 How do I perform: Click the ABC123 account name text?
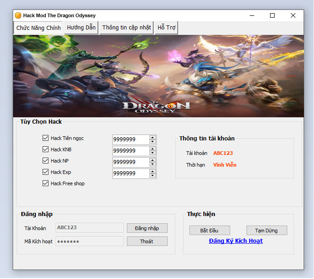point(223,153)
